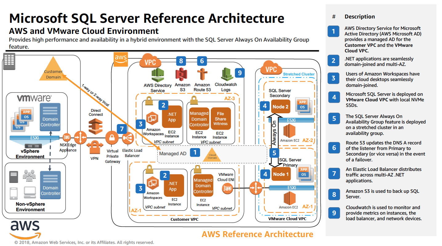The height and width of the screenshot is (246, 442).
Task: Select the File Share Witness box
Action: coord(220,119)
